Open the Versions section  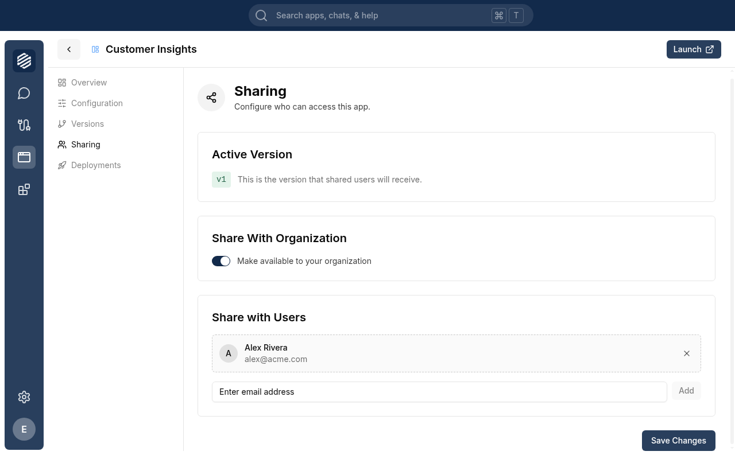pyautogui.click(x=80, y=124)
